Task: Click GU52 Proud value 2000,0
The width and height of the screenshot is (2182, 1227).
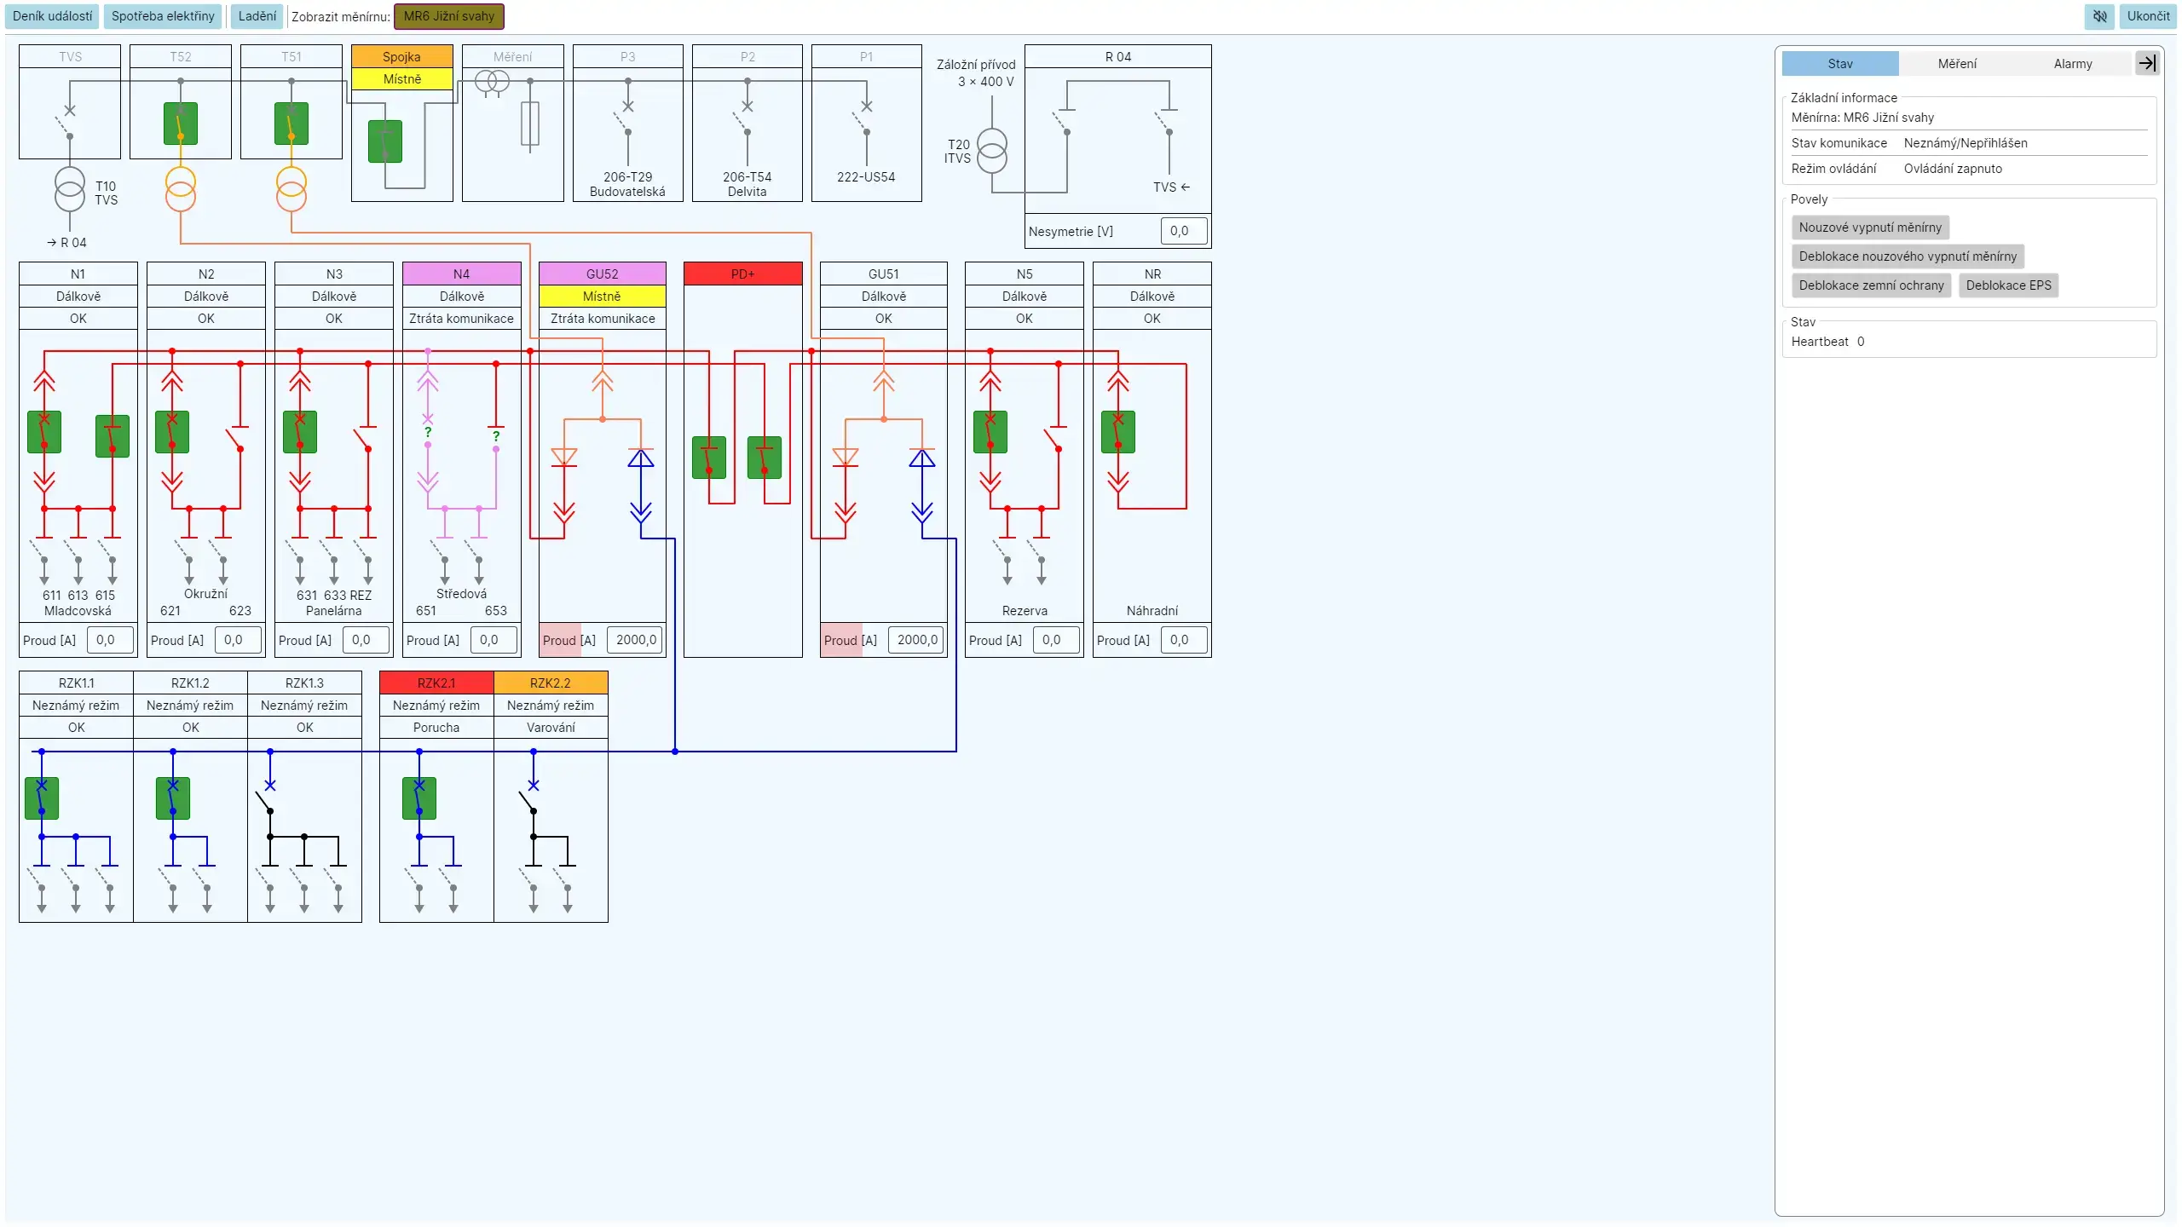Action: (634, 640)
